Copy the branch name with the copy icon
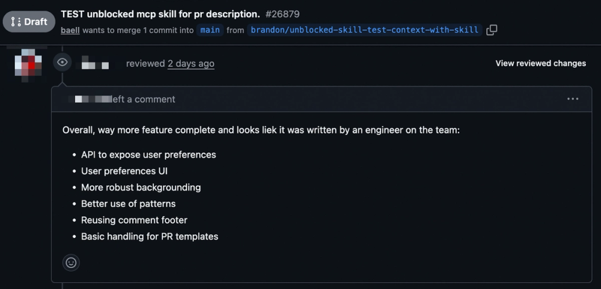 click(492, 30)
